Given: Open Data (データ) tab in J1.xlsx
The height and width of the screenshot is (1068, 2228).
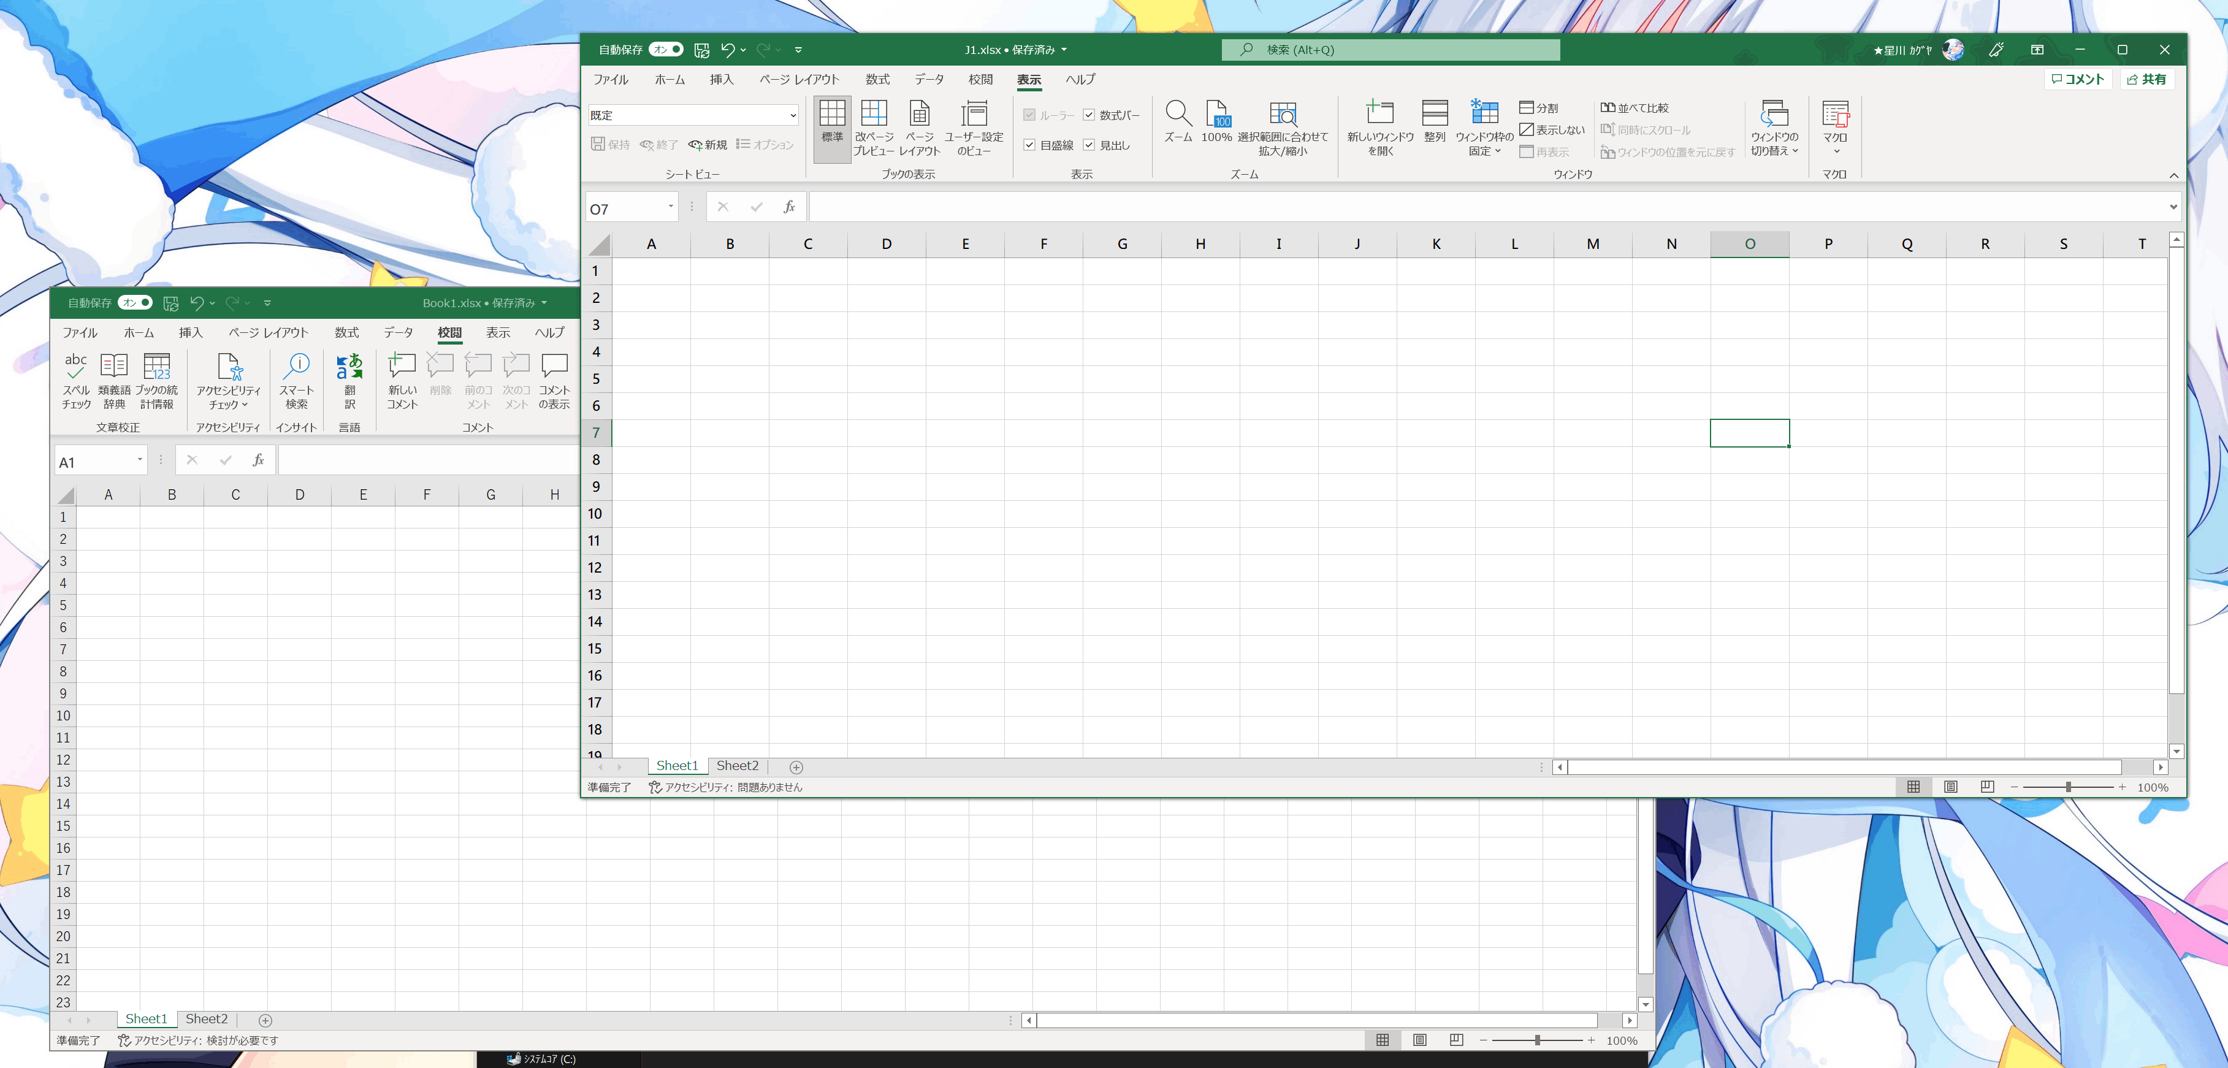Looking at the screenshot, I should coord(929,80).
